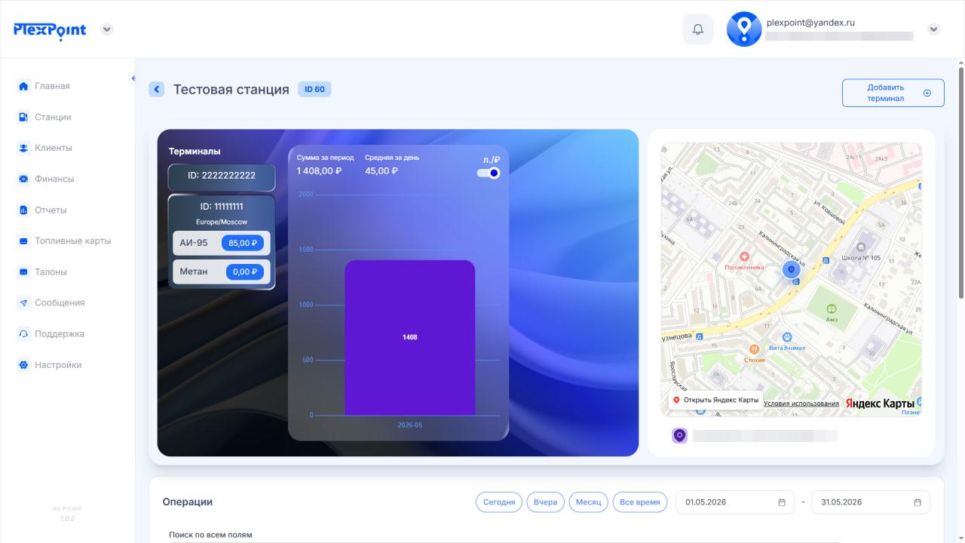The width and height of the screenshot is (965, 543).
Task: Click the Главная home icon
Action: click(x=23, y=86)
